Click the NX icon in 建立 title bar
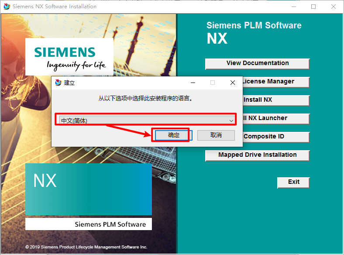This screenshot has height=255, width=344. [58, 83]
